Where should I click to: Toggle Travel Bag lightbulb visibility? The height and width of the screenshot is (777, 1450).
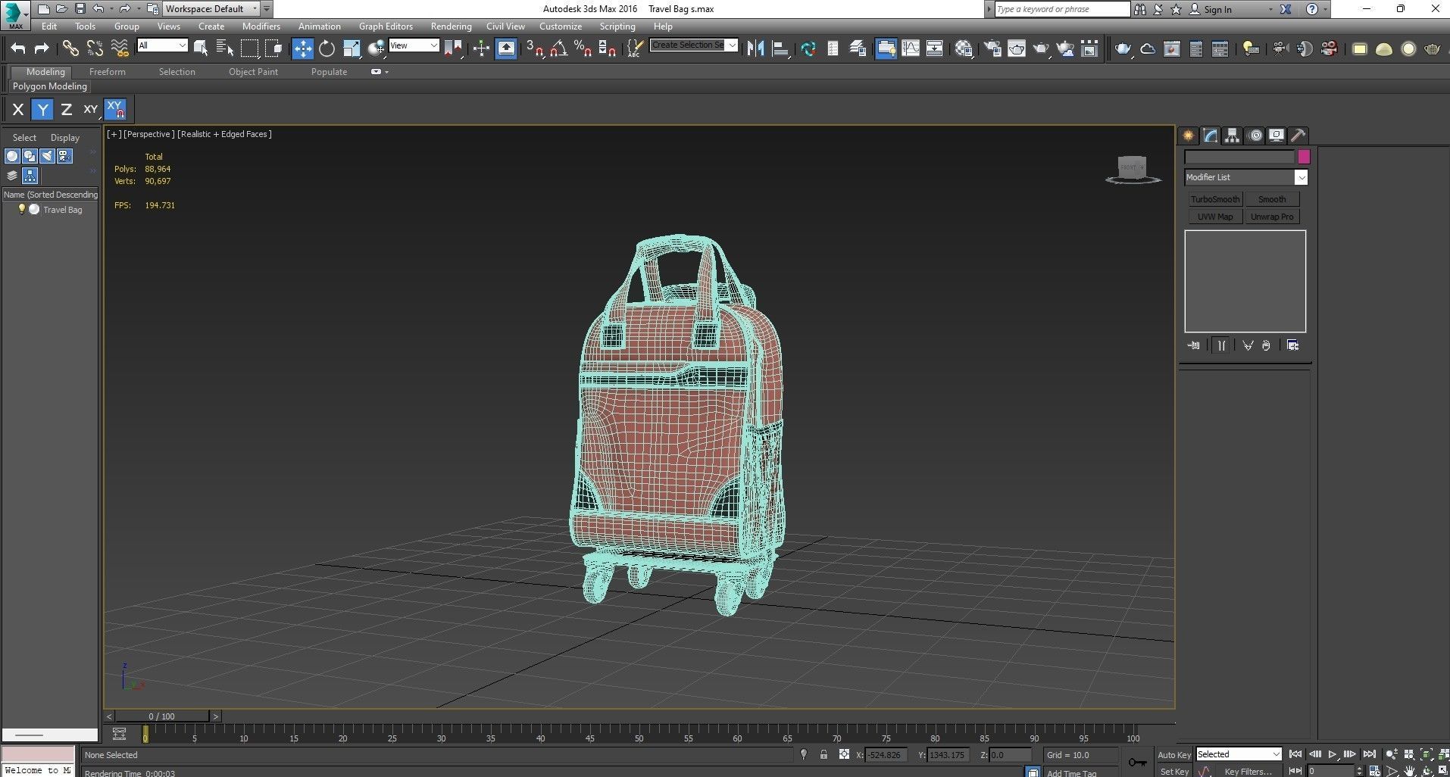22,210
